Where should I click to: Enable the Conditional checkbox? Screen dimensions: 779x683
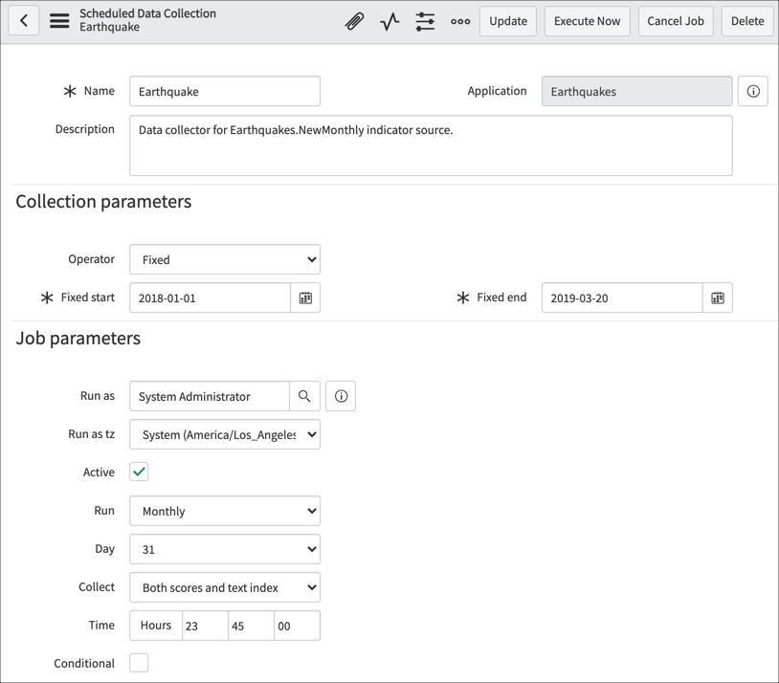[138, 662]
